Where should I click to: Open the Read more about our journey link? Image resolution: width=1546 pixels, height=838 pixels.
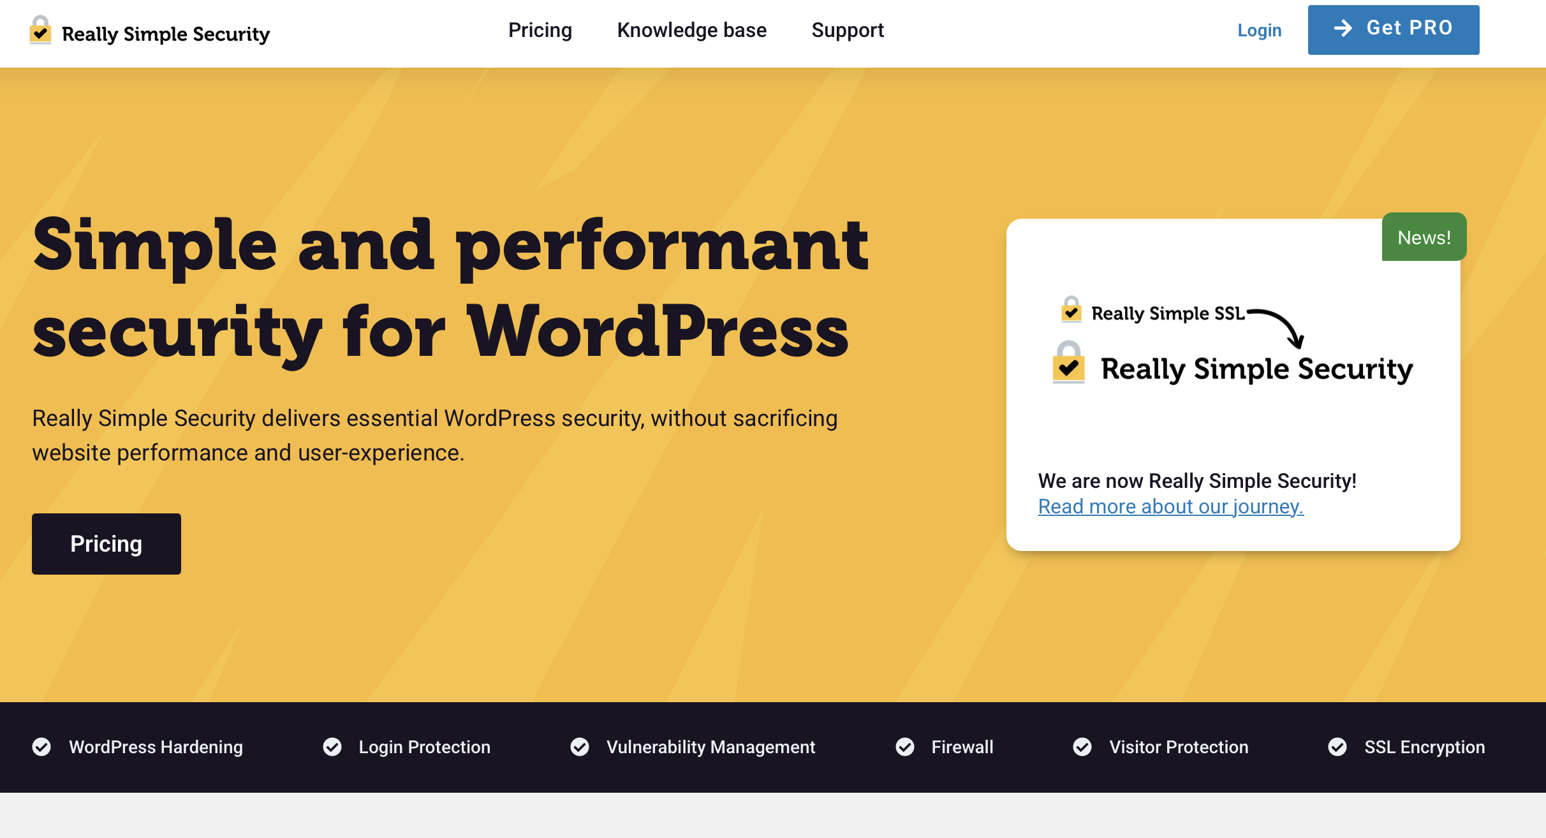(1171, 506)
